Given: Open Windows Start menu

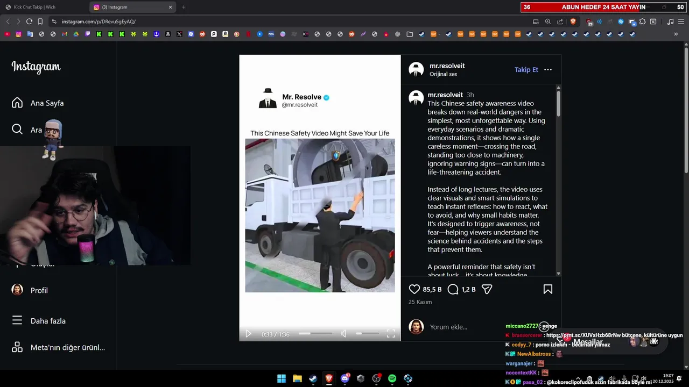Looking at the screenshot, I should (x=282, y=378).
